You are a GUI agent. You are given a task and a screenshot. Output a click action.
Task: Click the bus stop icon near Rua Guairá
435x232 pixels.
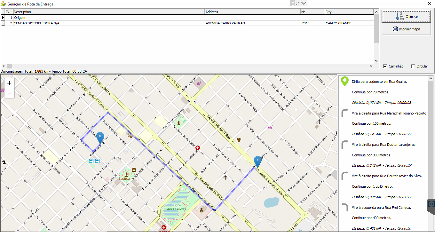[91, 161]
